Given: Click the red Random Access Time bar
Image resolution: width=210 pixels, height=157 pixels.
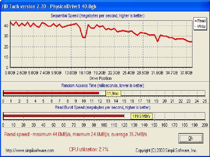Looking at the screenshot, I should click(x=51, y=93).
